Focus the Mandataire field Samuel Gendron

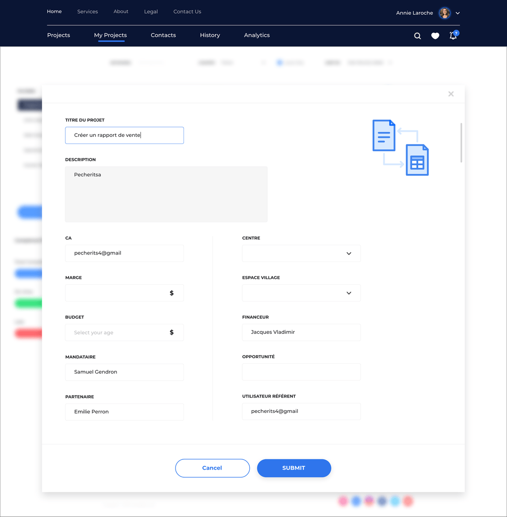(x=124, y=372)
